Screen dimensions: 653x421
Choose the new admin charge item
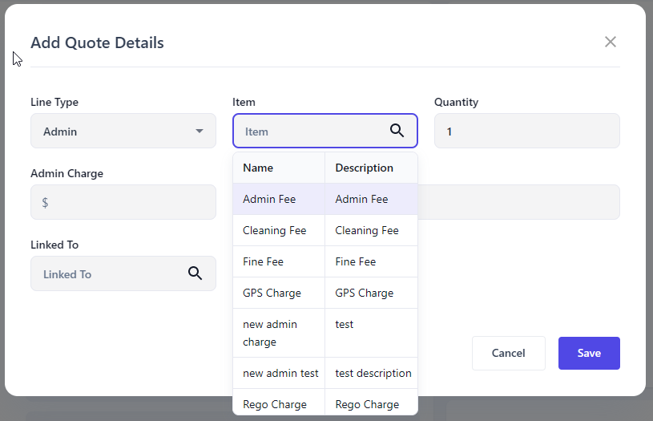click(270, 333)
